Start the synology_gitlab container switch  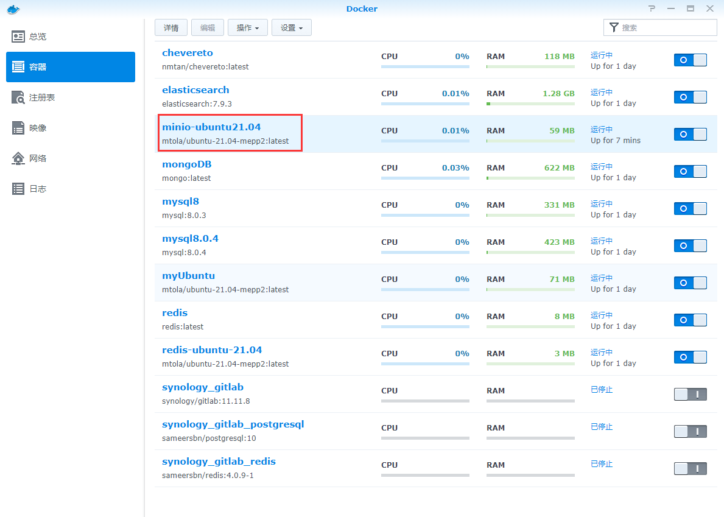pyautogui.click(x=691, y=394)
